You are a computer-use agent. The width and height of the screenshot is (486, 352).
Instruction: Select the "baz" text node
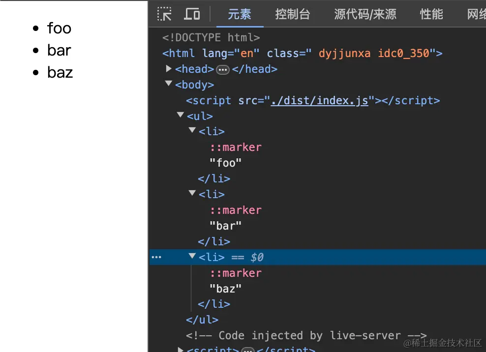[x=225, y=289]
